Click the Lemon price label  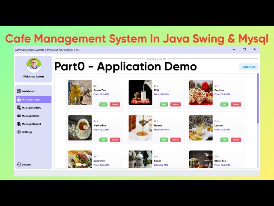[222, 130]
